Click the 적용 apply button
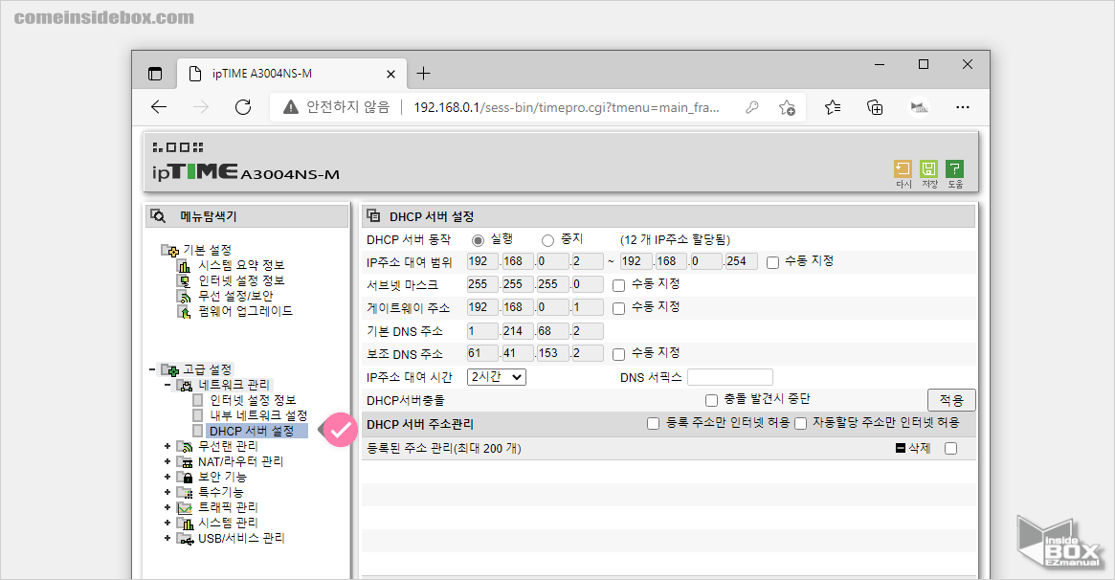This screenshot has width=1115, height=580. tap(951, 399)
